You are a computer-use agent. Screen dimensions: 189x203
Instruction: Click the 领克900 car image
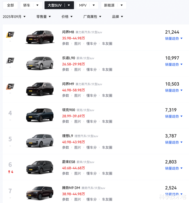pyautogui.click(x=40, y=115)
